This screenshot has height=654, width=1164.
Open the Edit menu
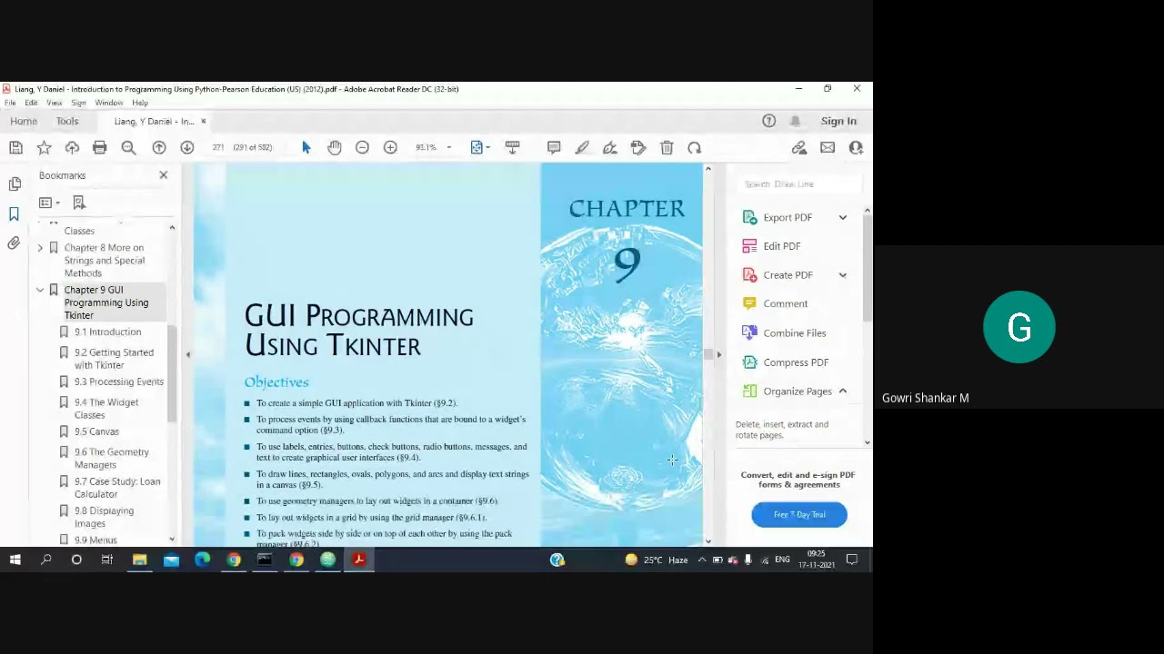pyautogui.click(x=31, y=103)
